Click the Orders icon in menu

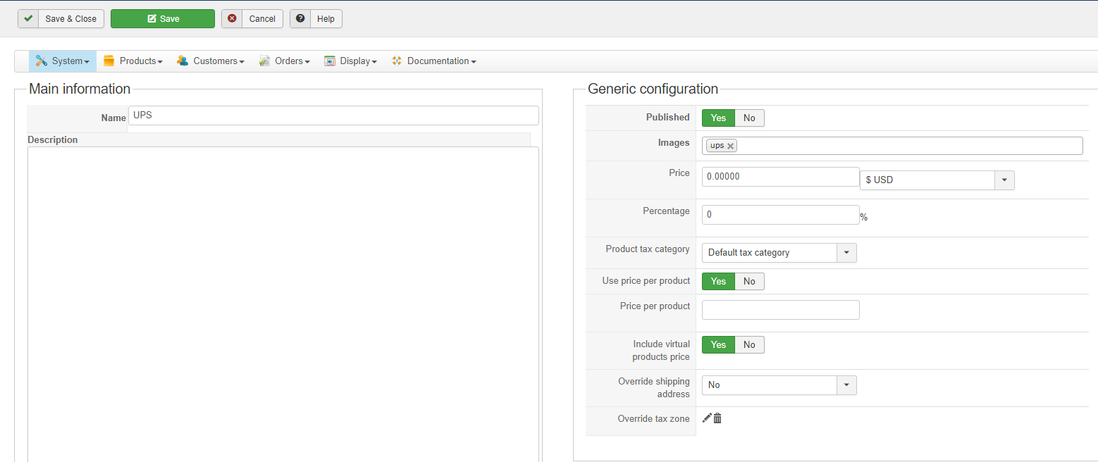click(x=264, y=61)
